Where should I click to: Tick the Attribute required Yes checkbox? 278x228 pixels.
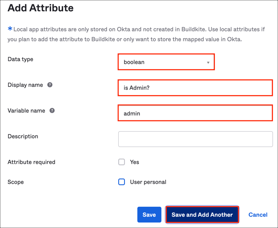(122, 162)
